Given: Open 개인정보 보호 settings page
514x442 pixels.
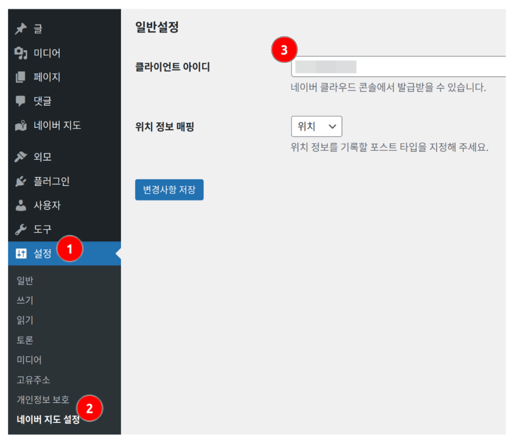Looking at the screenshot, I should pyautogui.click(x=43, y=400).
